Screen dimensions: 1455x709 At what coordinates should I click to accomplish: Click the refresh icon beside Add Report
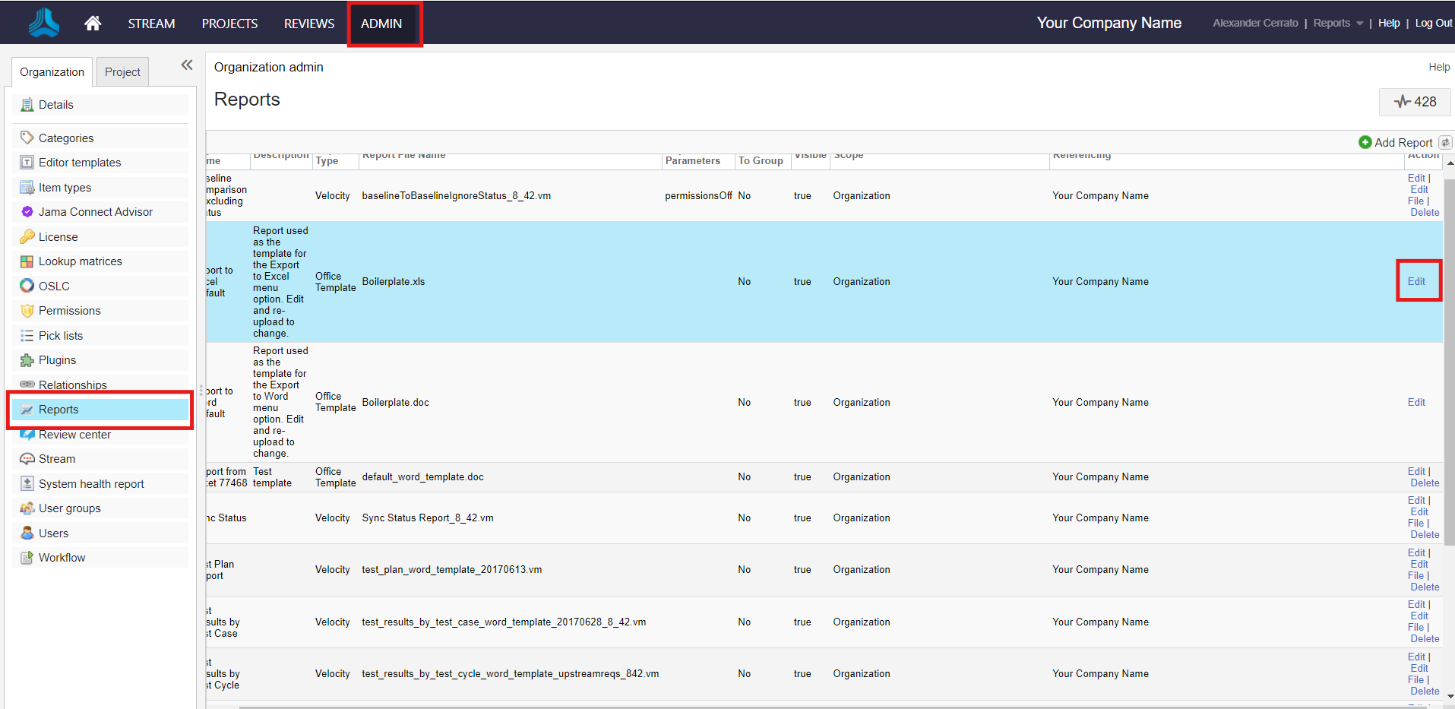pyautogui.click(x=1444, y=142)
